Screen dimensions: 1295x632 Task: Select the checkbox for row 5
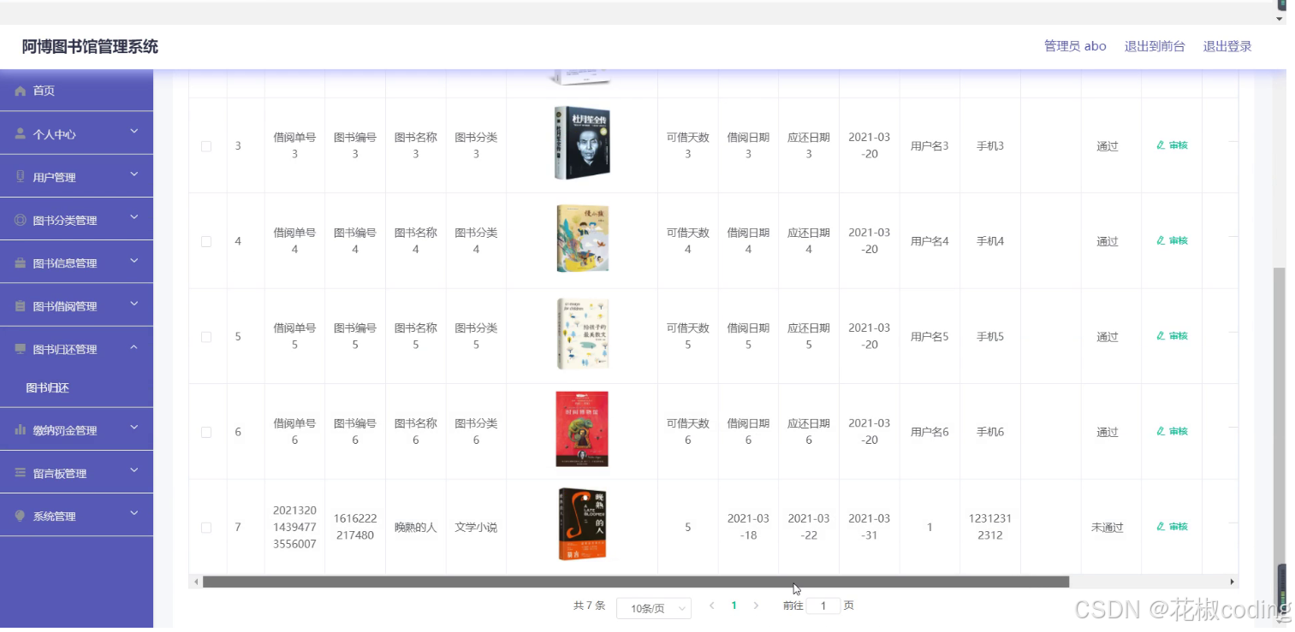click(206, 337)
